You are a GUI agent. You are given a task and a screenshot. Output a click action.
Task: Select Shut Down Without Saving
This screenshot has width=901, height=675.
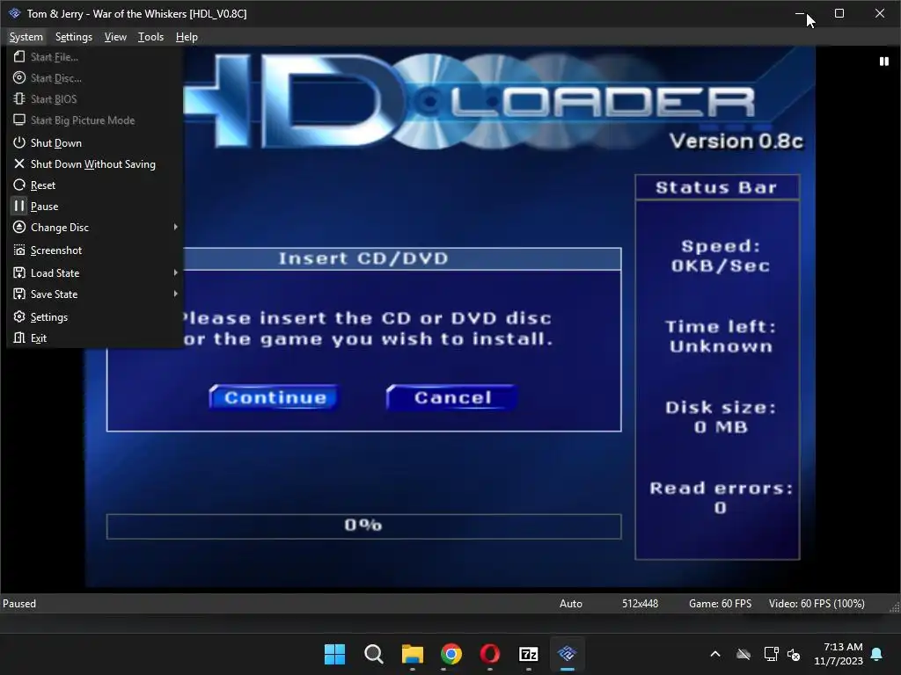pos(95,164)
